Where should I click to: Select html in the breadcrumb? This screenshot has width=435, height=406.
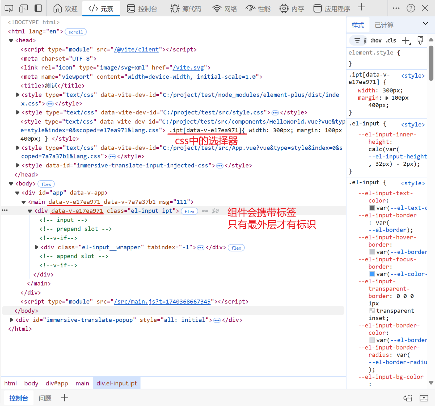[x=10, y=383]
